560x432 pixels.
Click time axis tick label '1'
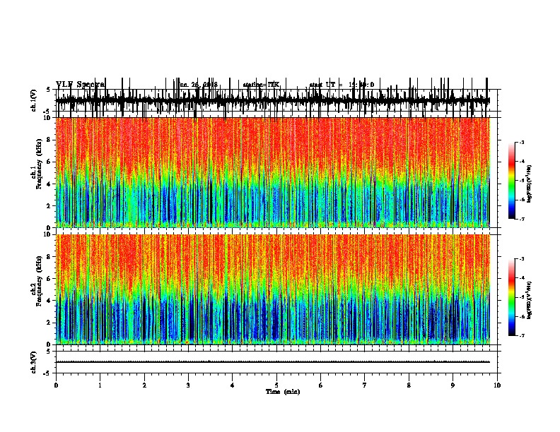point(100,385)
